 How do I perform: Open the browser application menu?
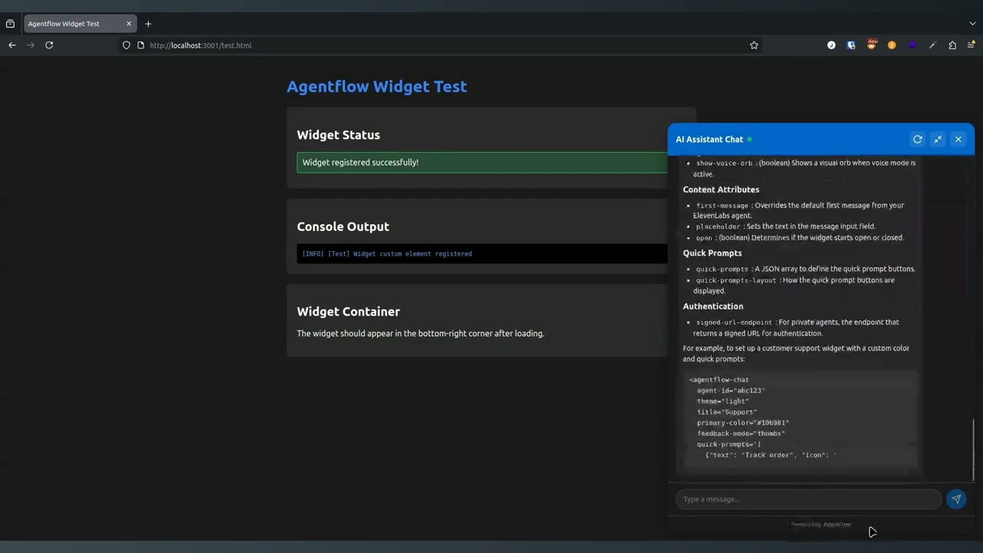(971, 45)
